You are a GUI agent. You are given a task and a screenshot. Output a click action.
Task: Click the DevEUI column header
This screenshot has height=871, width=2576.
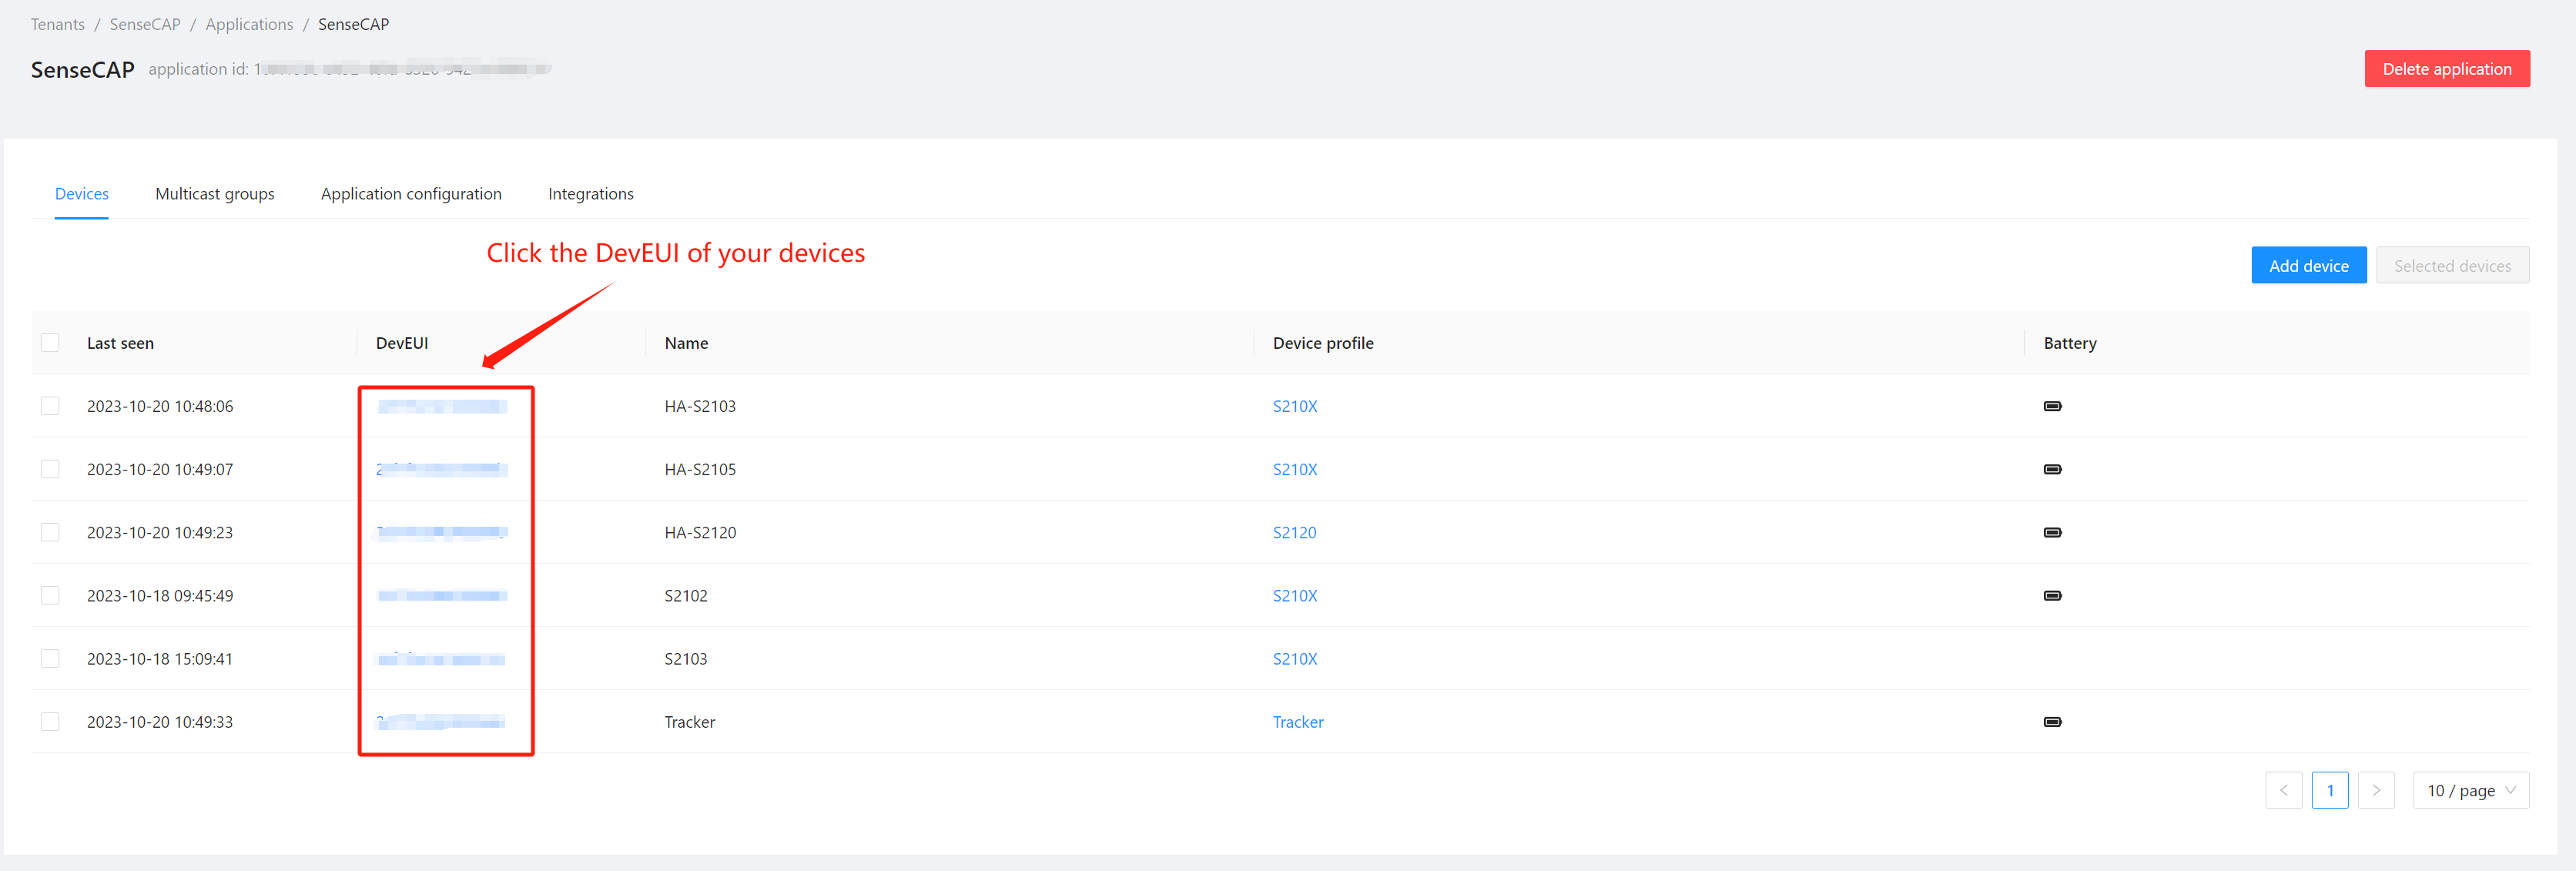point(402,343)
